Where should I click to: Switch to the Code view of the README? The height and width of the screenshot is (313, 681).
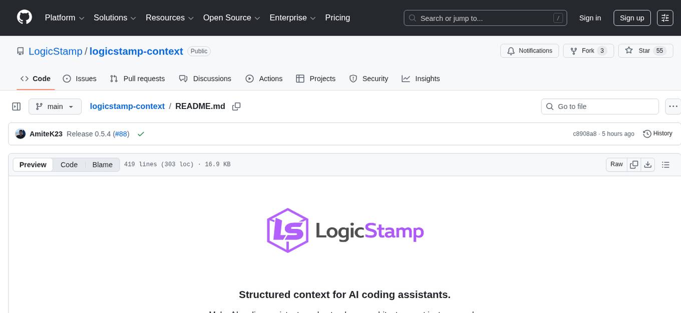tap(69, 164)
